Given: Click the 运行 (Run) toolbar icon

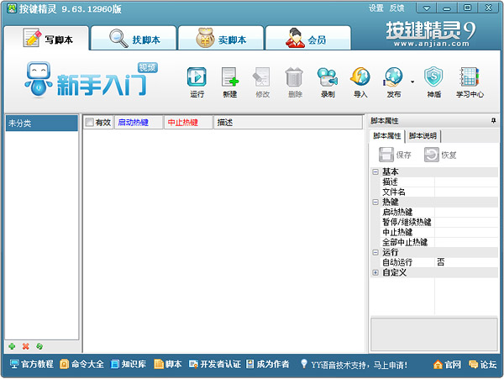Looking at the screenshot, I should (x=197, y=79).
